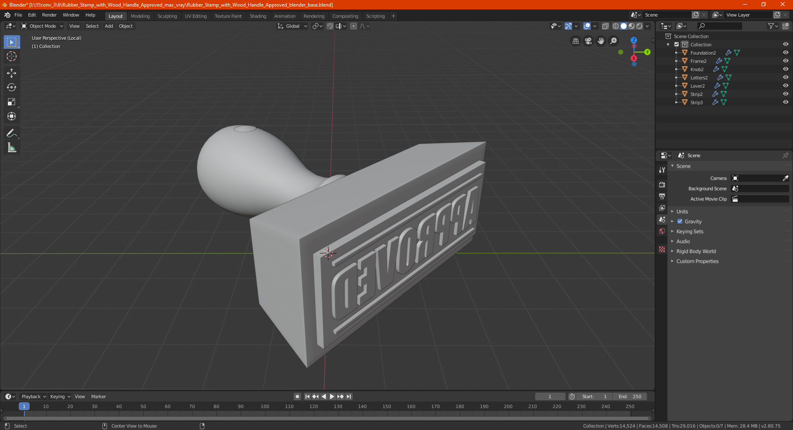Hide the Letters2 object
This screenshot has width=793, height=430.
pos(786,77)
